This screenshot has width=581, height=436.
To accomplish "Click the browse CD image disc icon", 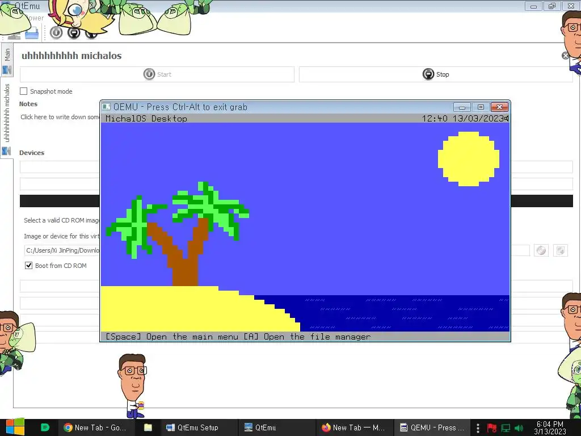I will [x=541, y=250].
